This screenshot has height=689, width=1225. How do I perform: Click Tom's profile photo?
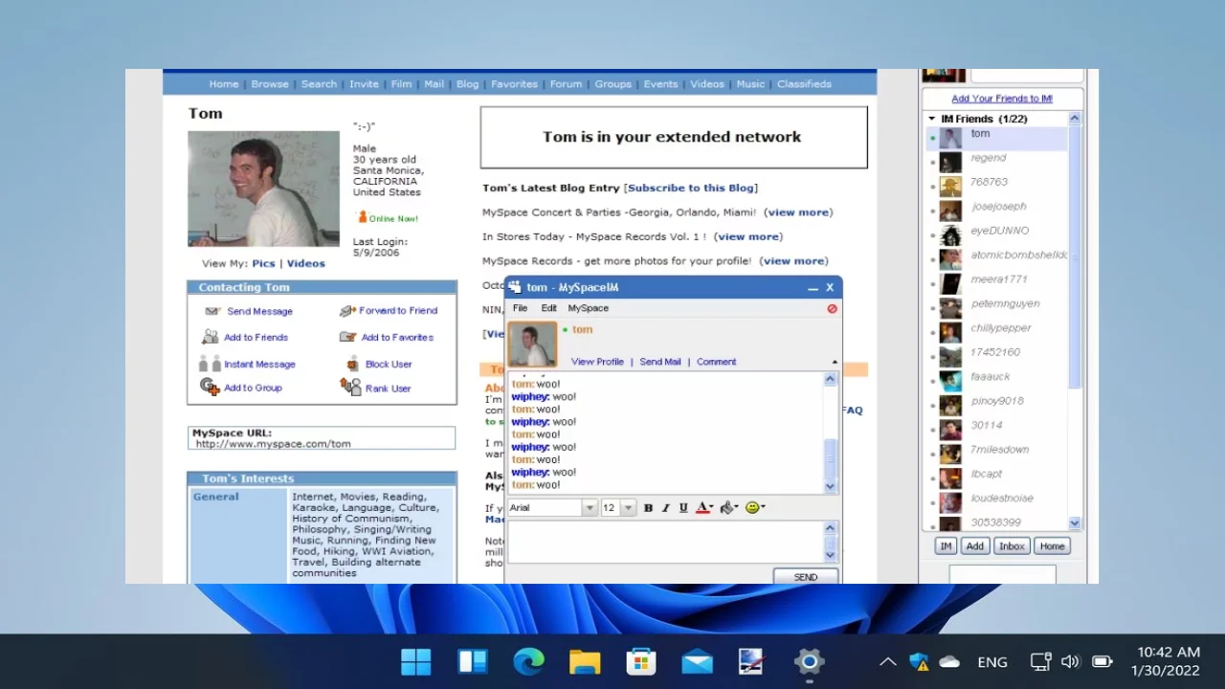coord(263,189)
